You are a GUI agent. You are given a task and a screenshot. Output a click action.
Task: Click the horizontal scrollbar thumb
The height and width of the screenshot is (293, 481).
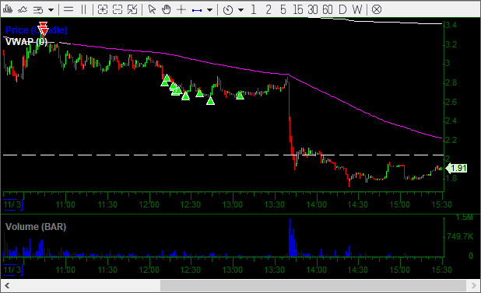pos(313,286)
